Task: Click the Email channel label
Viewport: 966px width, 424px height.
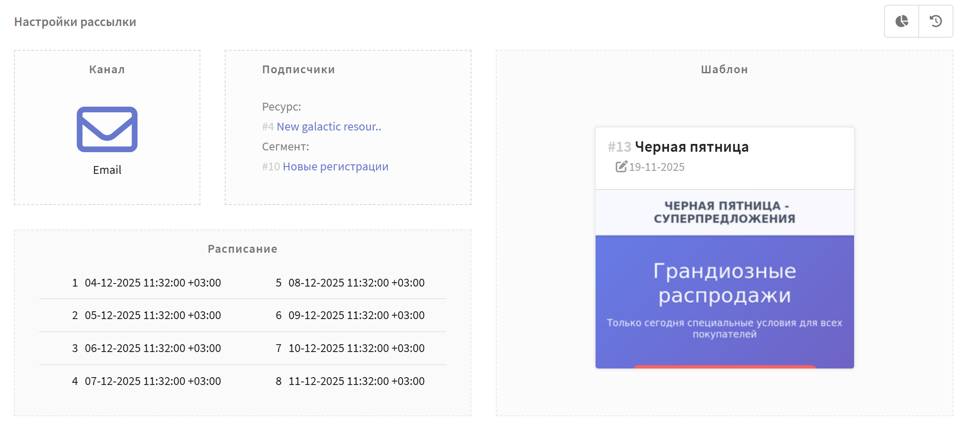Action: click(107, 170)
